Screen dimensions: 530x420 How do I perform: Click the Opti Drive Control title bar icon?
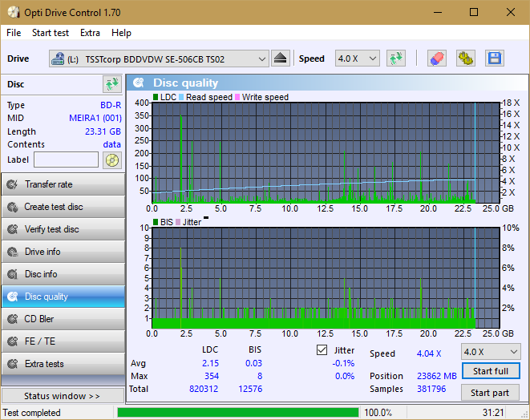click(14, 13)
